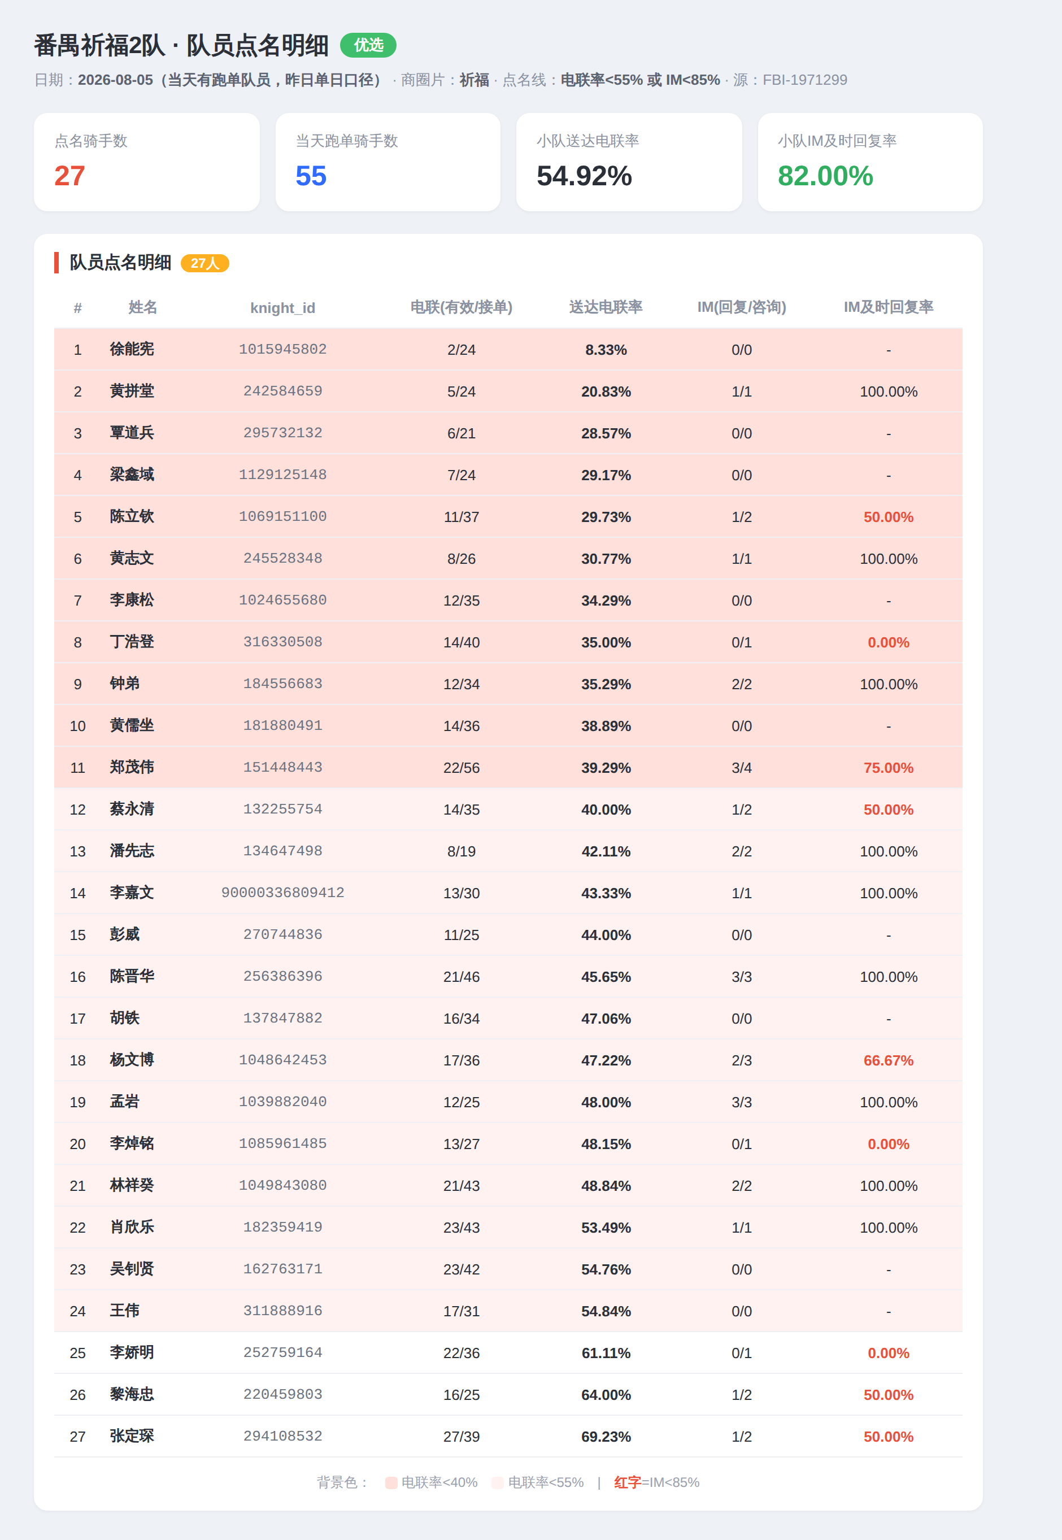Image resolution: width=1062 pixels, height=1540 pixels.
Task: Click knight_id 90000336809412 for 李嘉文
Action: pos(283,893)
